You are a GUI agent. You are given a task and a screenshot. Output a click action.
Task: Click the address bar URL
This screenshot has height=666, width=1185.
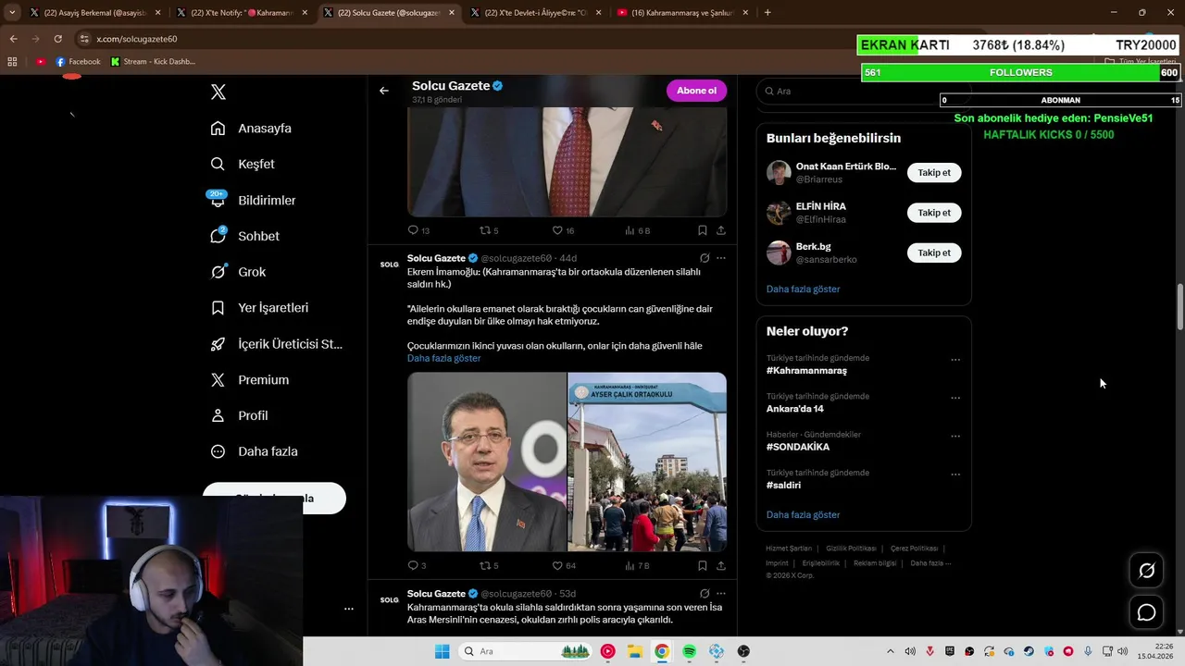pyautogui.click(x=137, y=39)
